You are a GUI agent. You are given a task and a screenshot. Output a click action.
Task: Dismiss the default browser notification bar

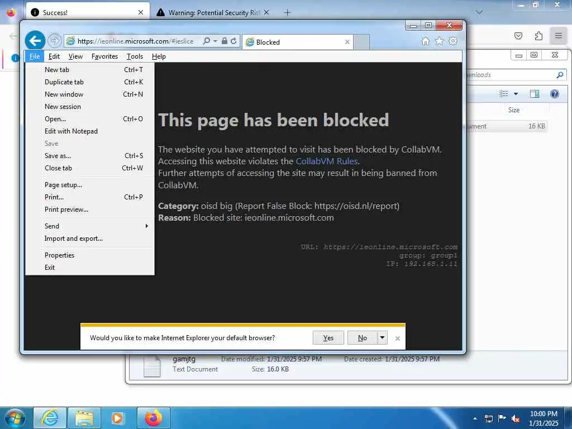(x=398, y=338)
